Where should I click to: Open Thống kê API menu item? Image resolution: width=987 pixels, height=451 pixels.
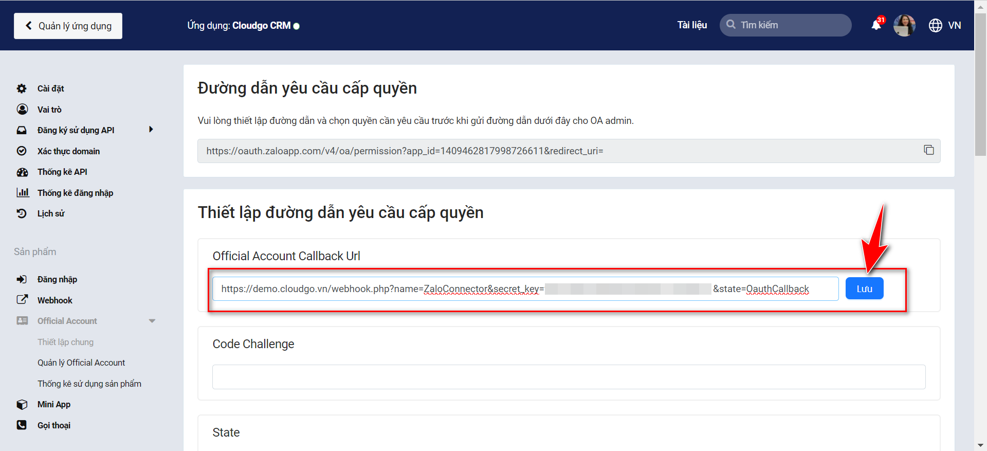point(62,172)
